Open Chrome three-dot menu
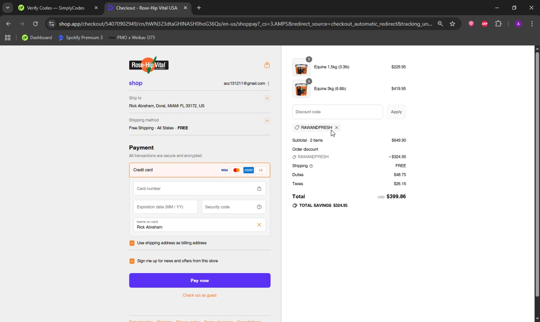This screenshot has width=540, height=322. coord(532,24)
